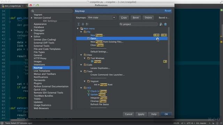
Task: Click the Main menu folder icon
Action: click(82, 28)
